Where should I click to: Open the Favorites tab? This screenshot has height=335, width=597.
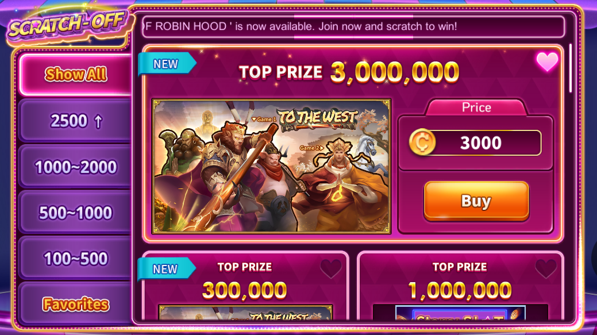point(75,304)
